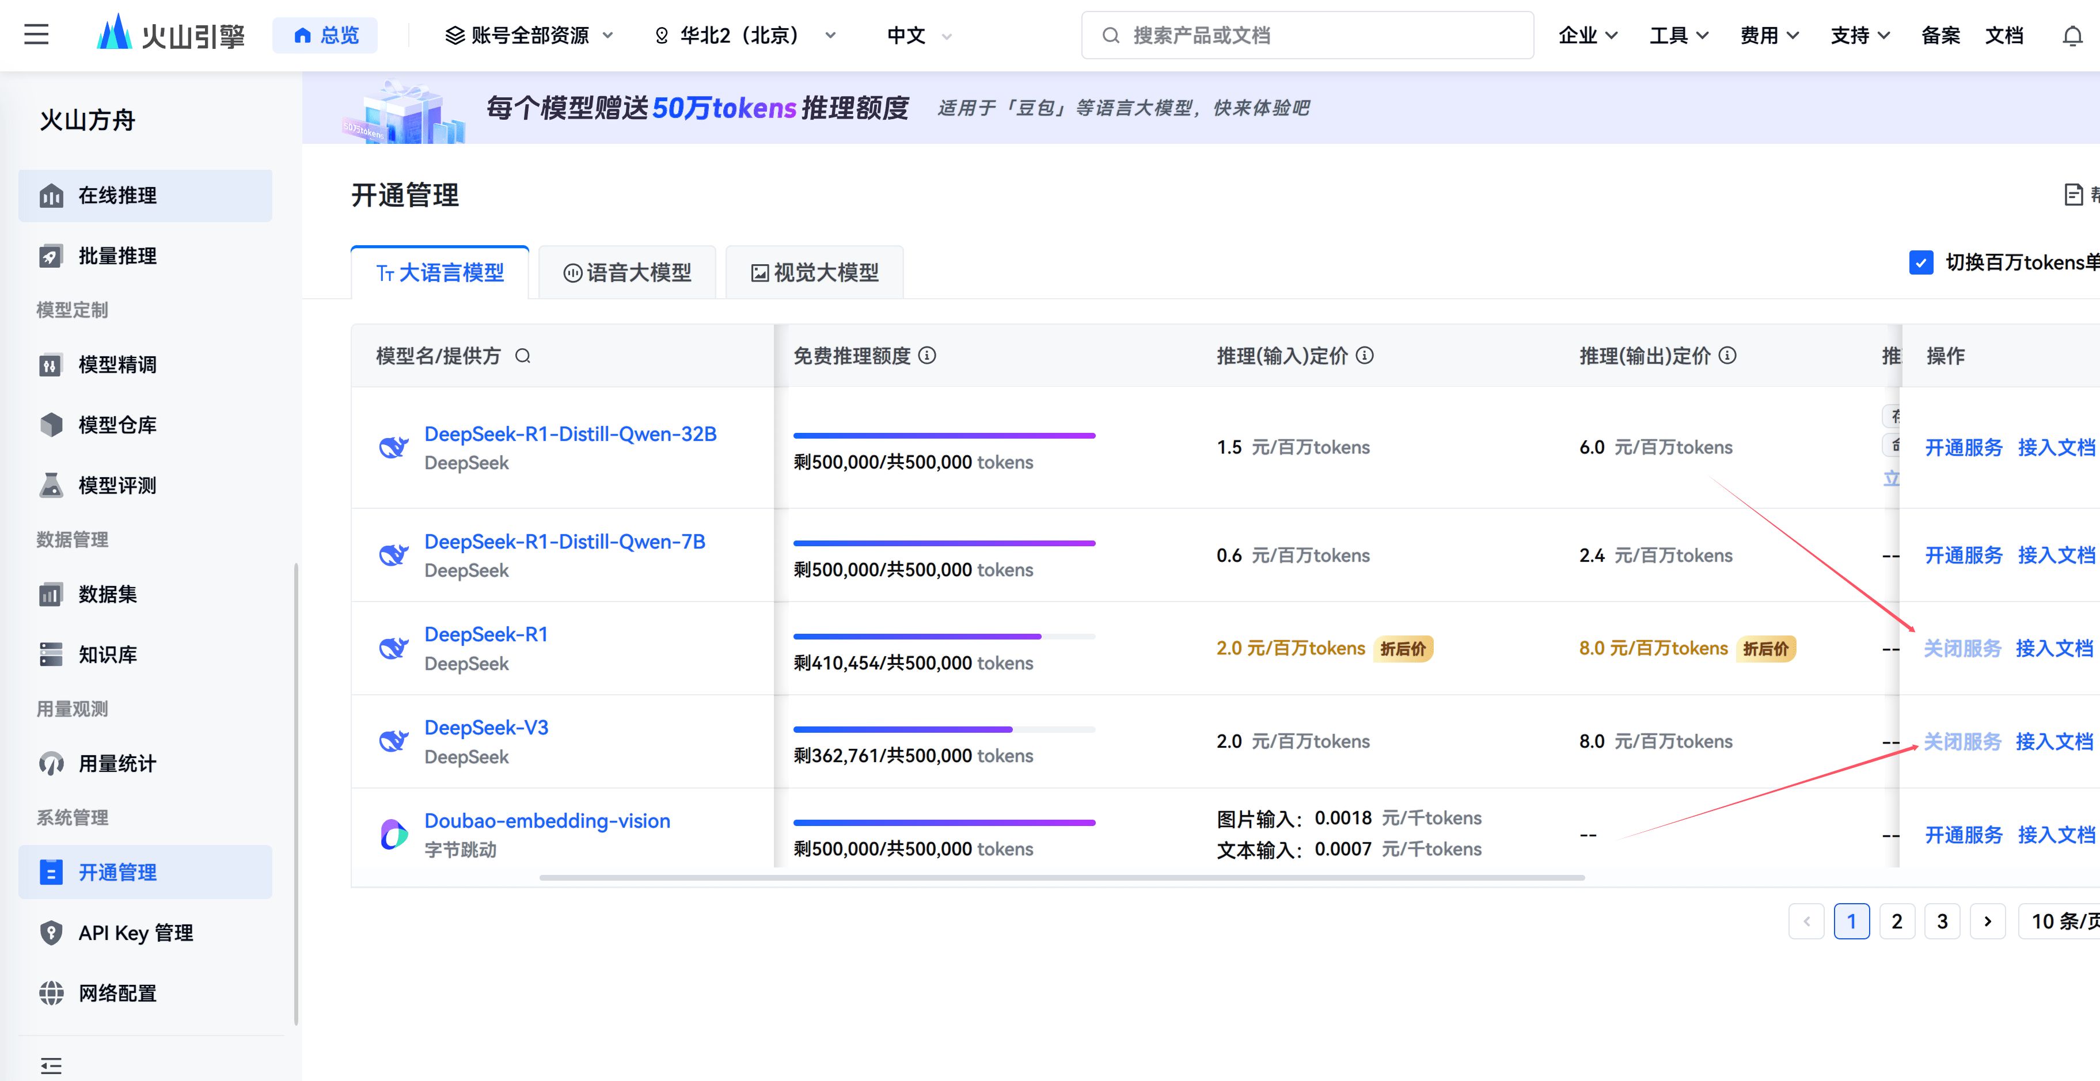Expand the 费用 menu
The width and height of the screenshot is (2100, 1081).
pos(1769,35)
